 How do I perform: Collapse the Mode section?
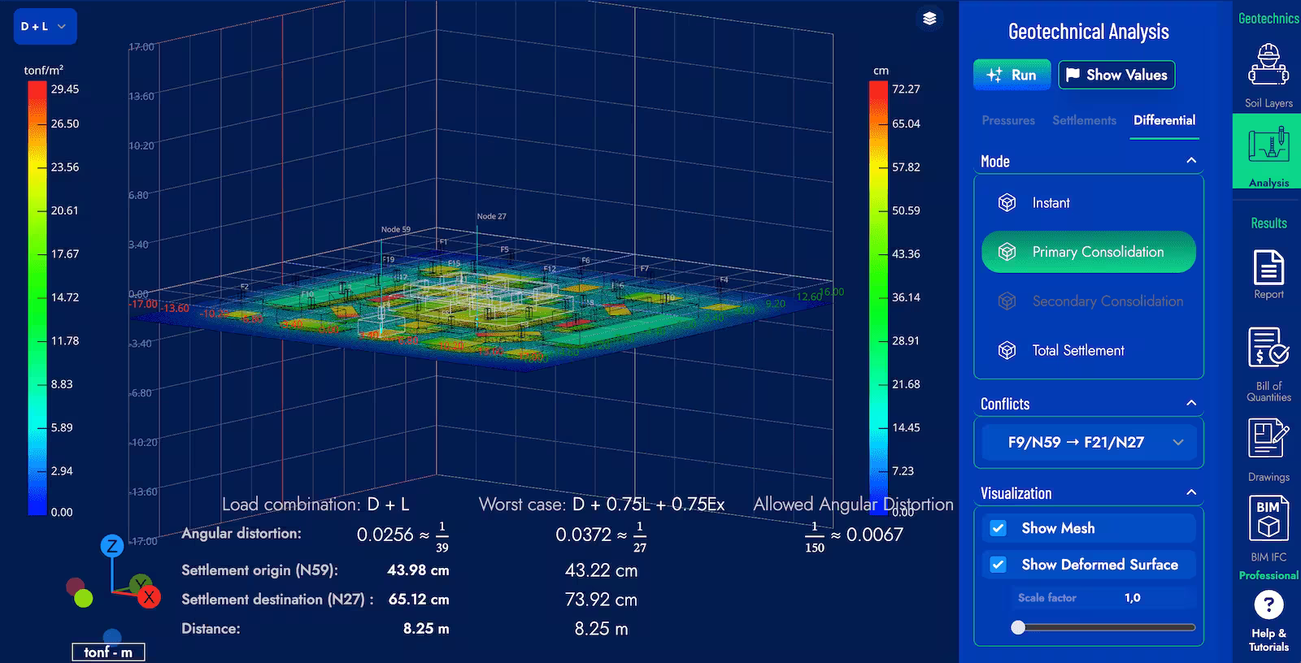coord(1191,161)
